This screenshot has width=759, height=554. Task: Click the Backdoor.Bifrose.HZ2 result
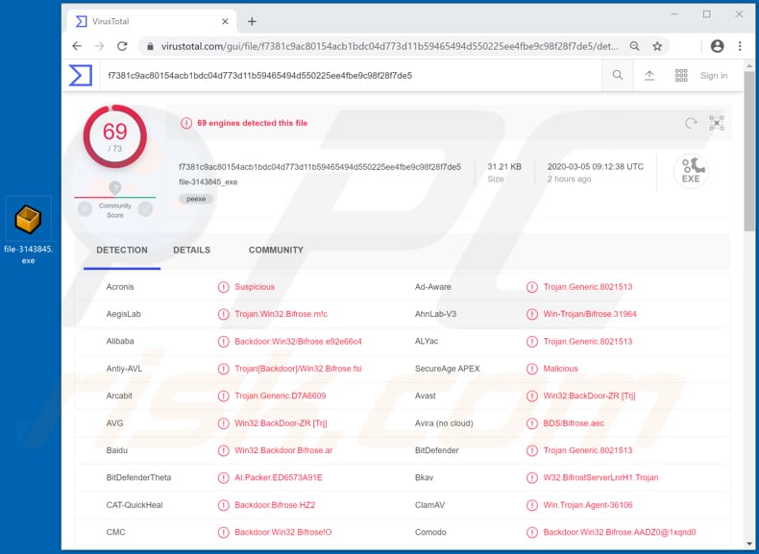[275, 505]
